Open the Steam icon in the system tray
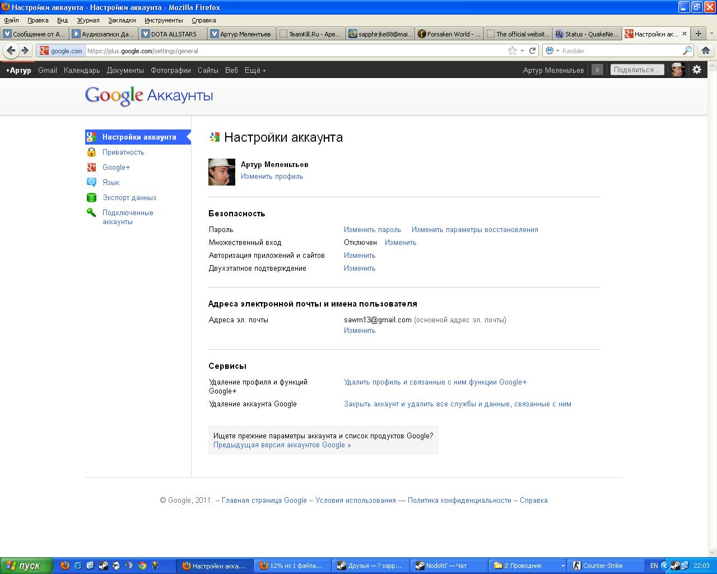717x574 pixels. click(676, 566)
